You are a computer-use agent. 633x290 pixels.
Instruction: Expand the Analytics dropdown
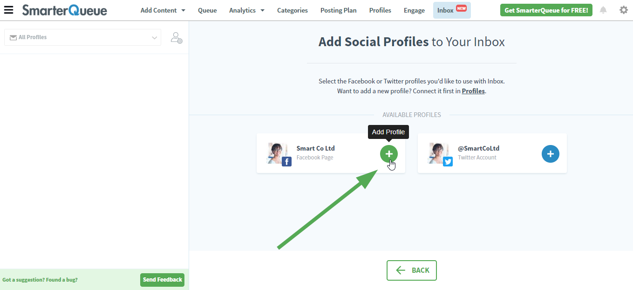click(x=246, y=10)
